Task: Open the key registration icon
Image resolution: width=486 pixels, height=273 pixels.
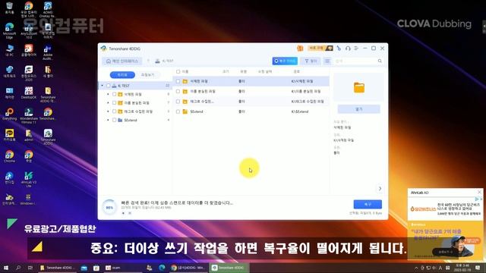Action: (339, 49)
